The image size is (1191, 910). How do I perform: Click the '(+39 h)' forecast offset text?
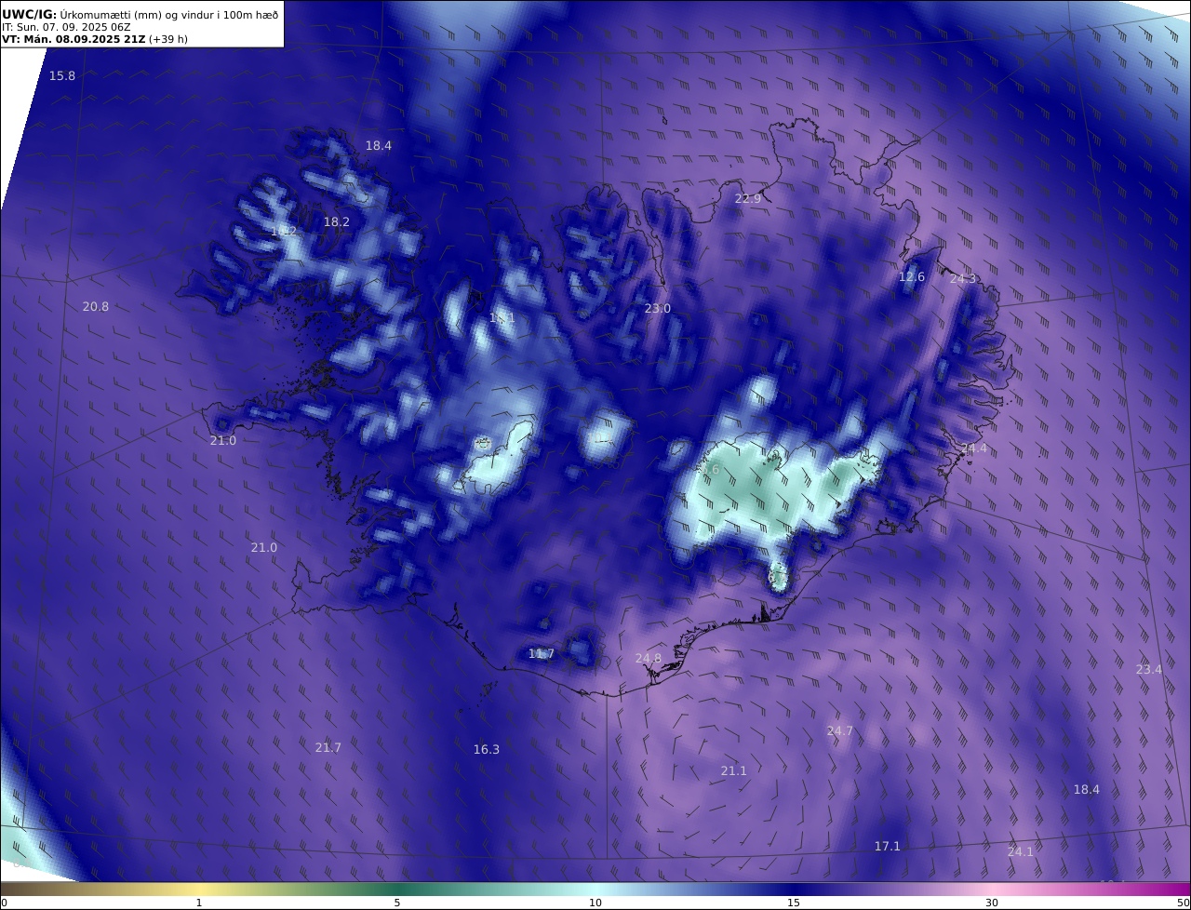click(x=168, y=40)
